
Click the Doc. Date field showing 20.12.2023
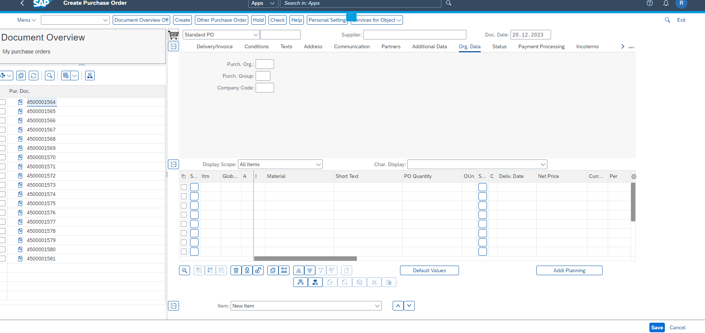click(x=530, y=34)
